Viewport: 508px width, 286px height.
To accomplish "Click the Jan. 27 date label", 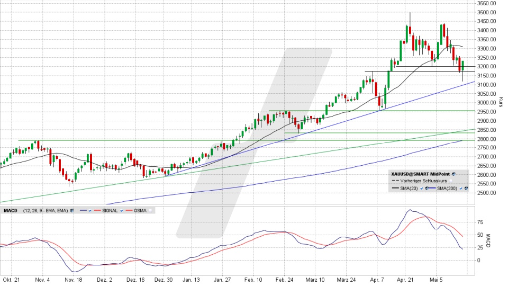I will coord(222,280).
